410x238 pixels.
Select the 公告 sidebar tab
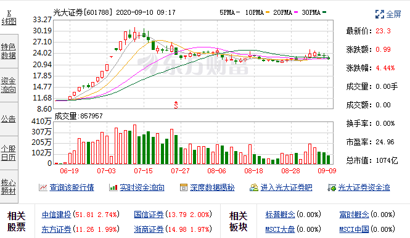(9, 119)
